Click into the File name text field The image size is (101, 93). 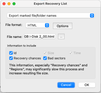40,36
